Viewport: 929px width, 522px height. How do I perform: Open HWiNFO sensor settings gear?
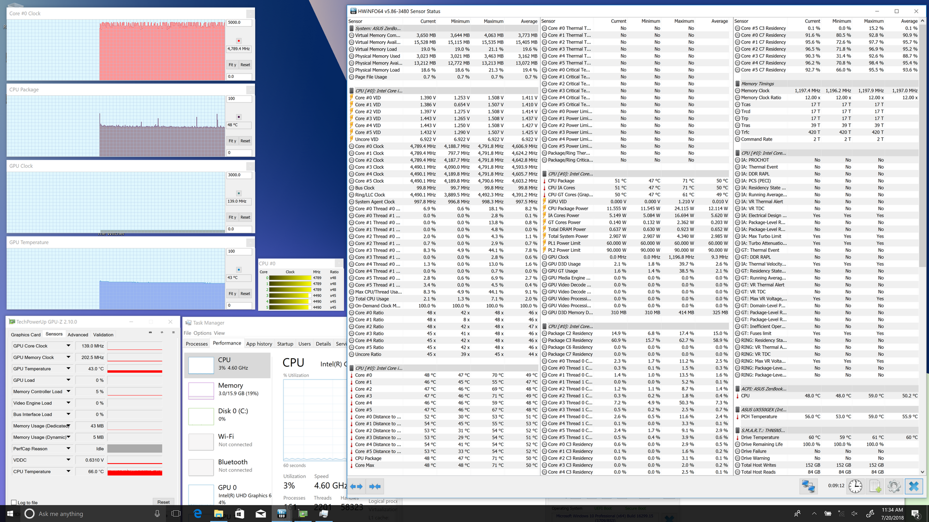(x=894, y=486)
